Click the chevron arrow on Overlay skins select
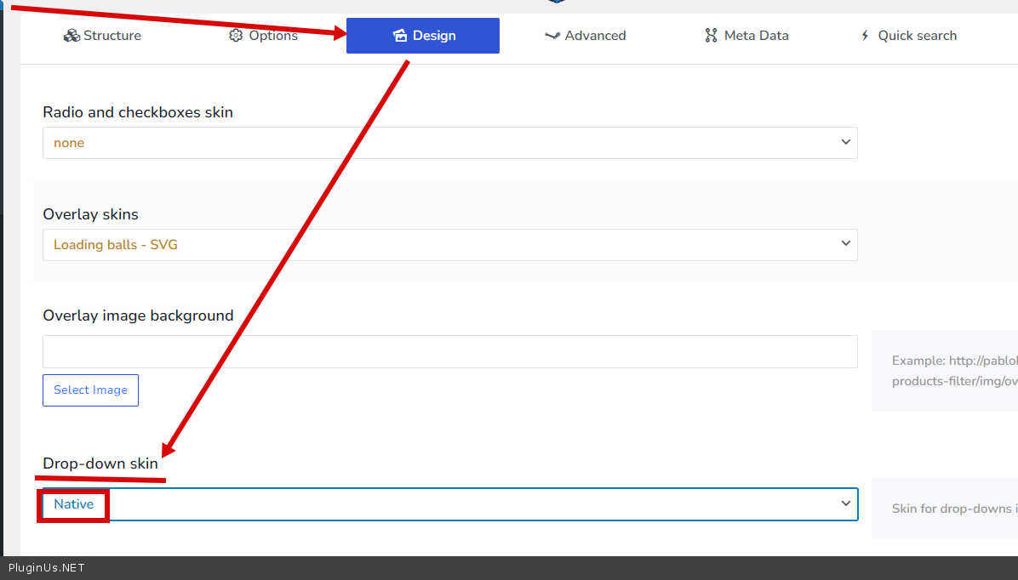Image resolution: width=1018 pixels, height=580 pixels. 845,244
